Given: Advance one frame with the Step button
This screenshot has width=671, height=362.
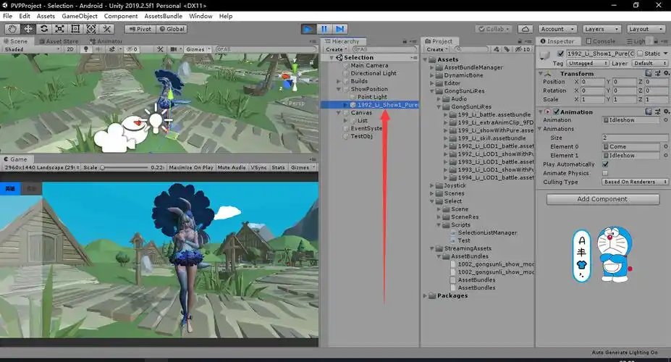Looking at the screenshot, I should (x=339, y=29).
